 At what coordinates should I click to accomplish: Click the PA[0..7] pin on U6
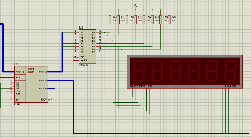pos(43,72)
